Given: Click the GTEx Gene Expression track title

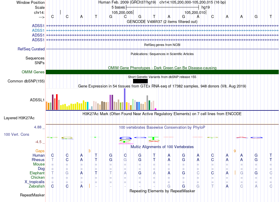Looking at the screenshot, I should (x=162, y=86).
